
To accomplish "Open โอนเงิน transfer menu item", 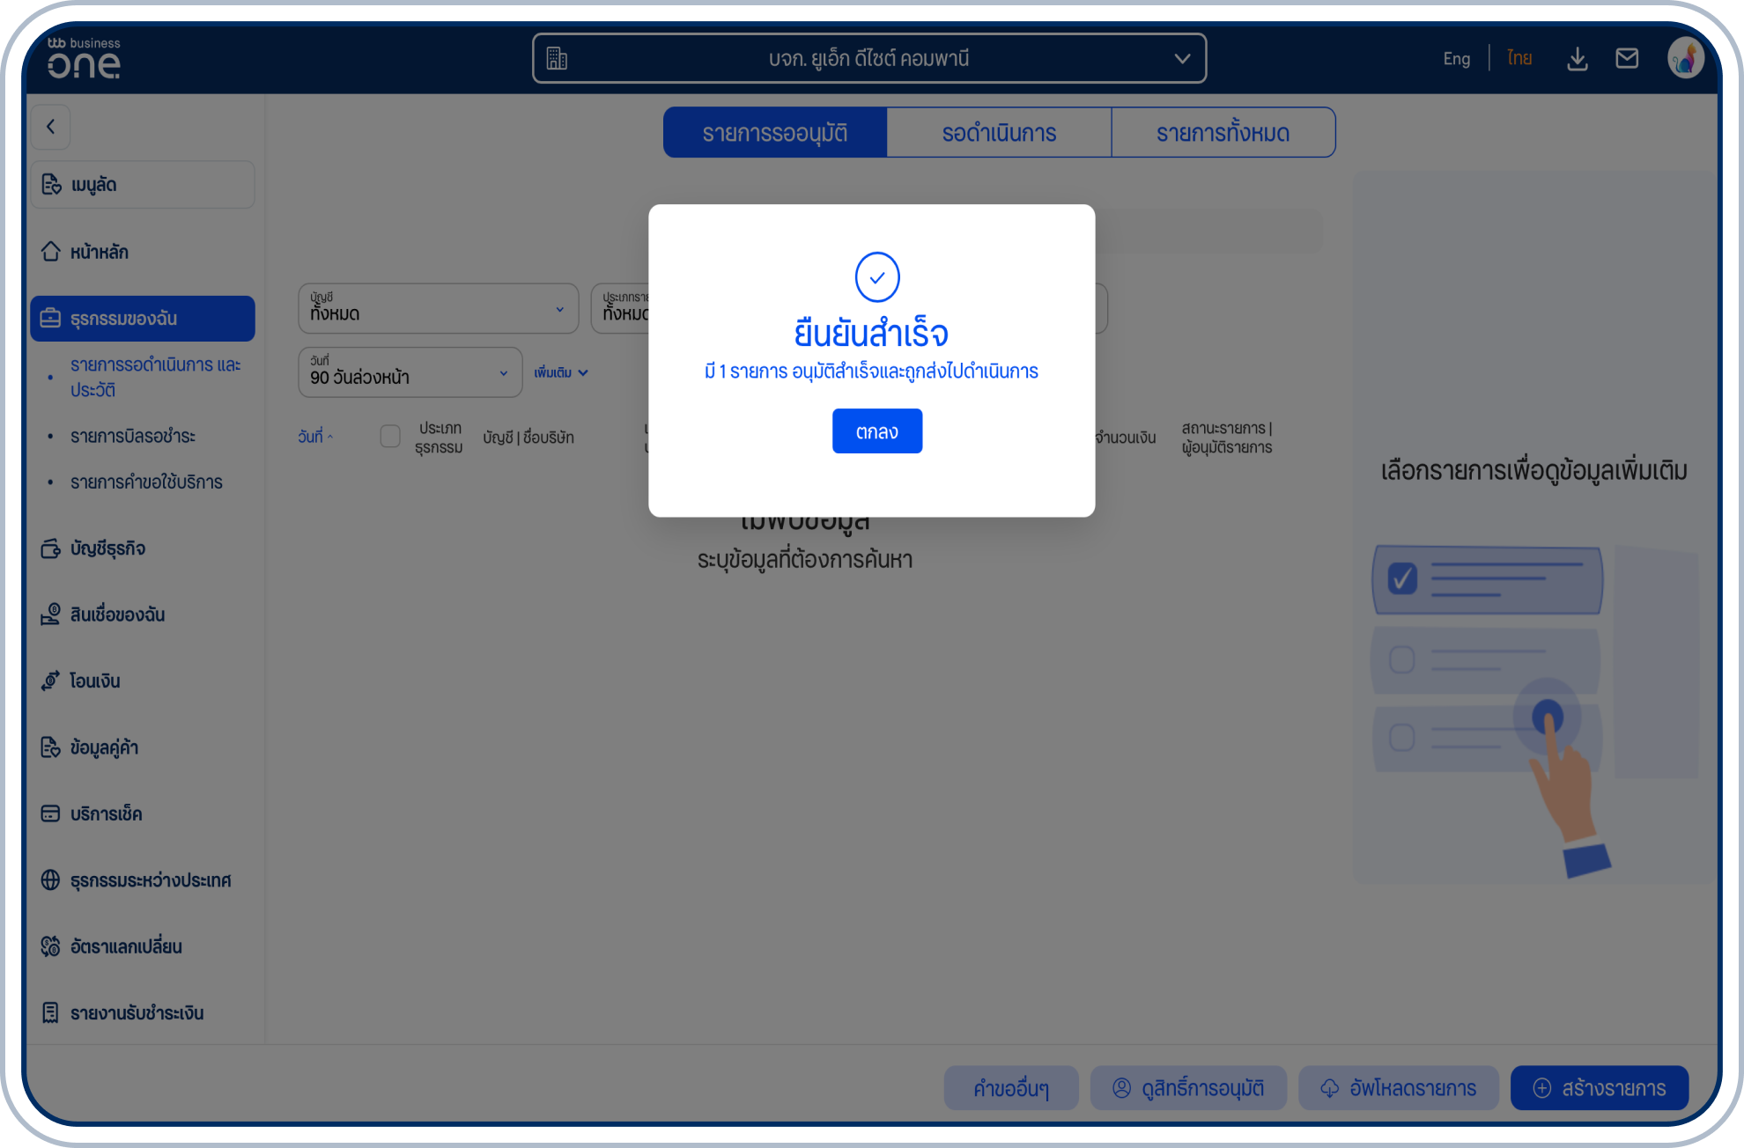I will pyautogui.click(x=94, y=681).
